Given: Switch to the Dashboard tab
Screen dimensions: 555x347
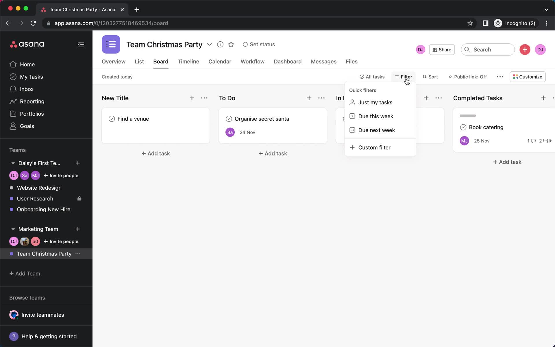Looking at the screenshot, I should (x=288, y=61).
